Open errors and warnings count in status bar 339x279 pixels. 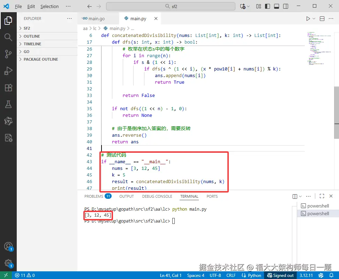point(25,275)
